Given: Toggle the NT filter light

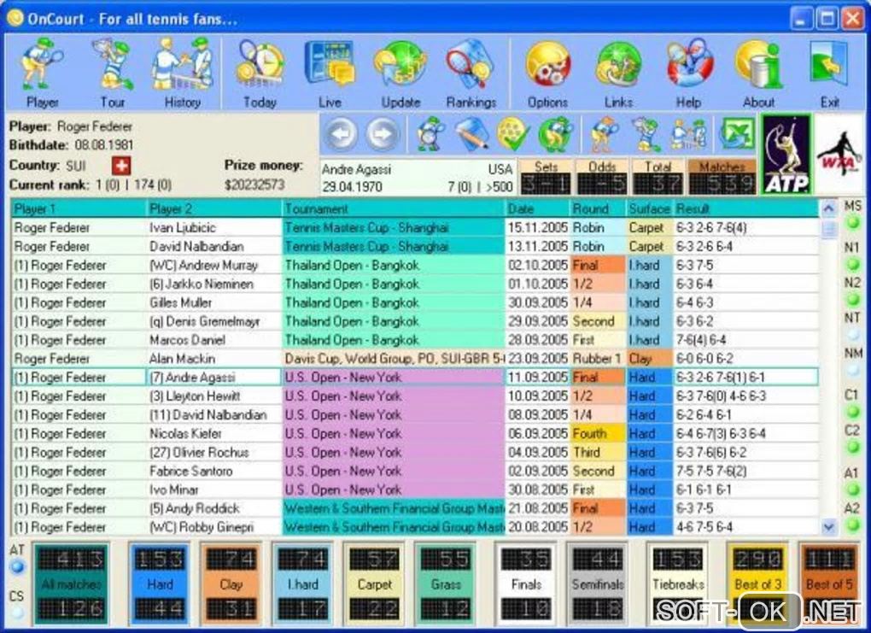Looking at the screenshot, I should tap(853, 335).
